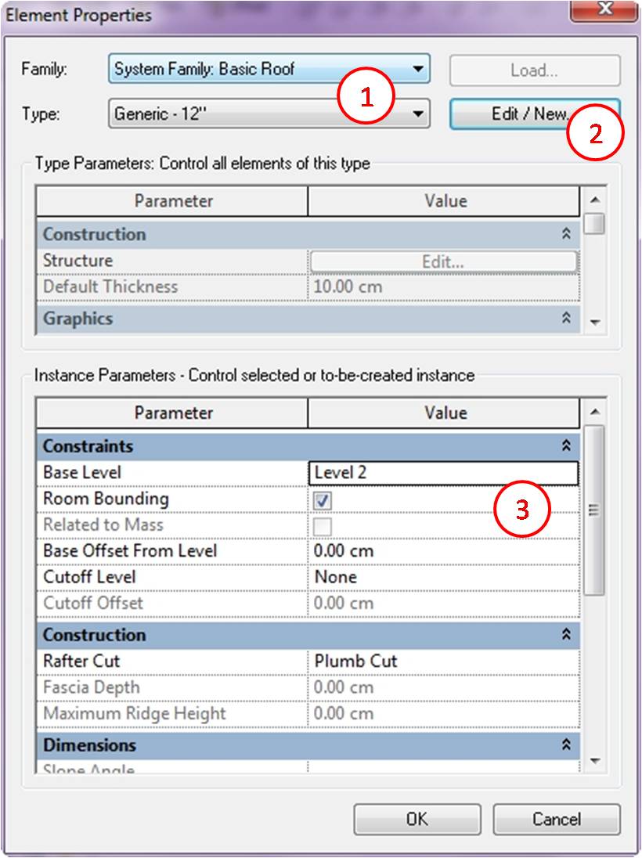The width and height of the screenshot is (642, 858).
Task: Select the Cutoff Level value None
Action: pos(443,577)
